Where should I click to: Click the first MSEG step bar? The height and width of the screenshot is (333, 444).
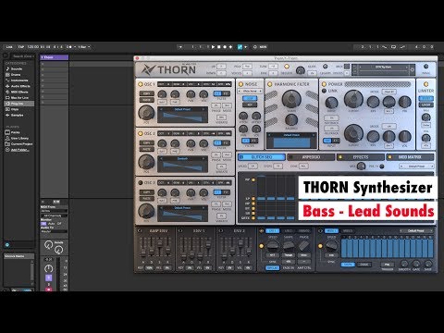tap(344, 249)
